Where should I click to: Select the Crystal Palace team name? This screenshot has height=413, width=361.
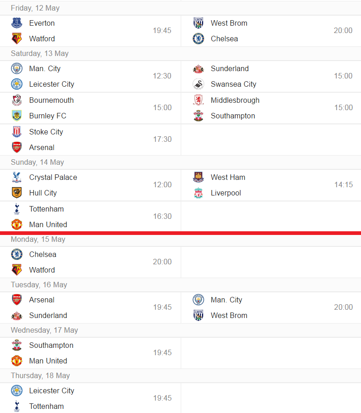coord(53,177)
